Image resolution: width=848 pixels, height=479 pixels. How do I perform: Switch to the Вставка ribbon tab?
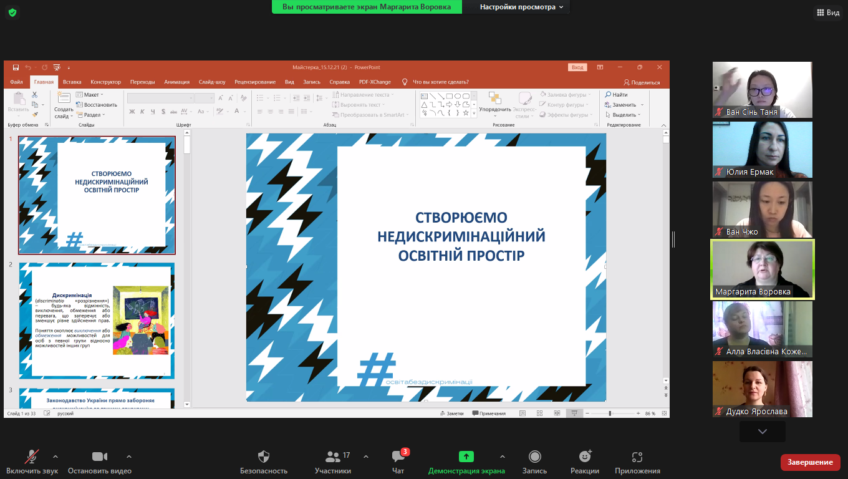[x=72, y=82]
